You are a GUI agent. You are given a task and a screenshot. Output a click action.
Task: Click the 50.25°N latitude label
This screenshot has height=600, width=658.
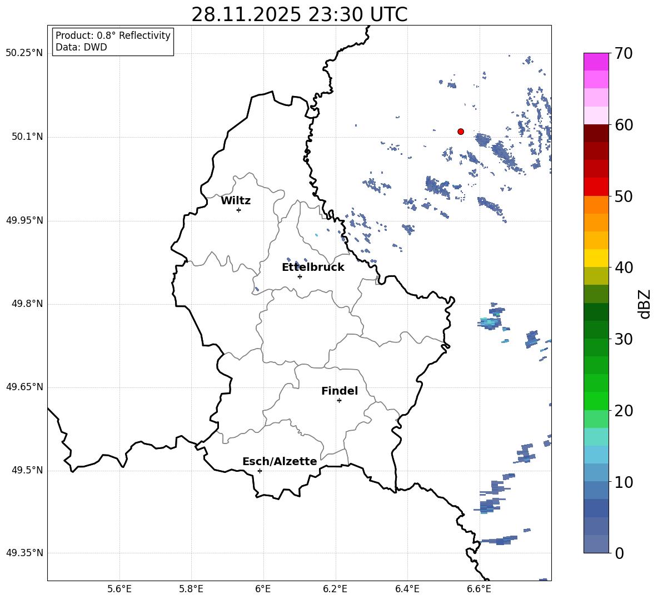[24, 53]
